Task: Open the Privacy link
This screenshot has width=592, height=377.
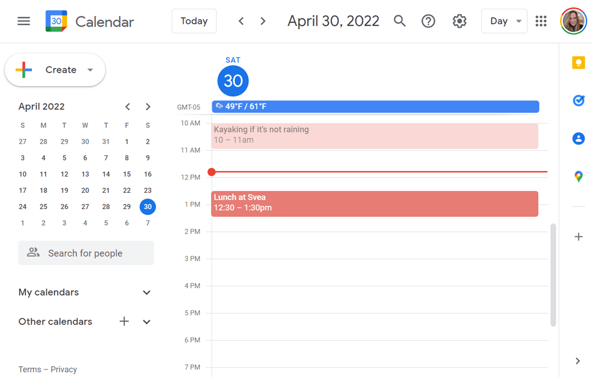Action: click(64, 369)
